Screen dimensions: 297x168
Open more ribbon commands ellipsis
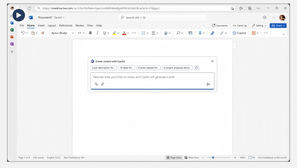(x=266, y=33)
